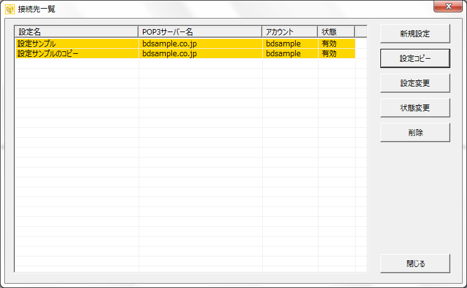Click the 状態変更 button
This screenshot has width=467, height=288.
(x=414, y=108)
